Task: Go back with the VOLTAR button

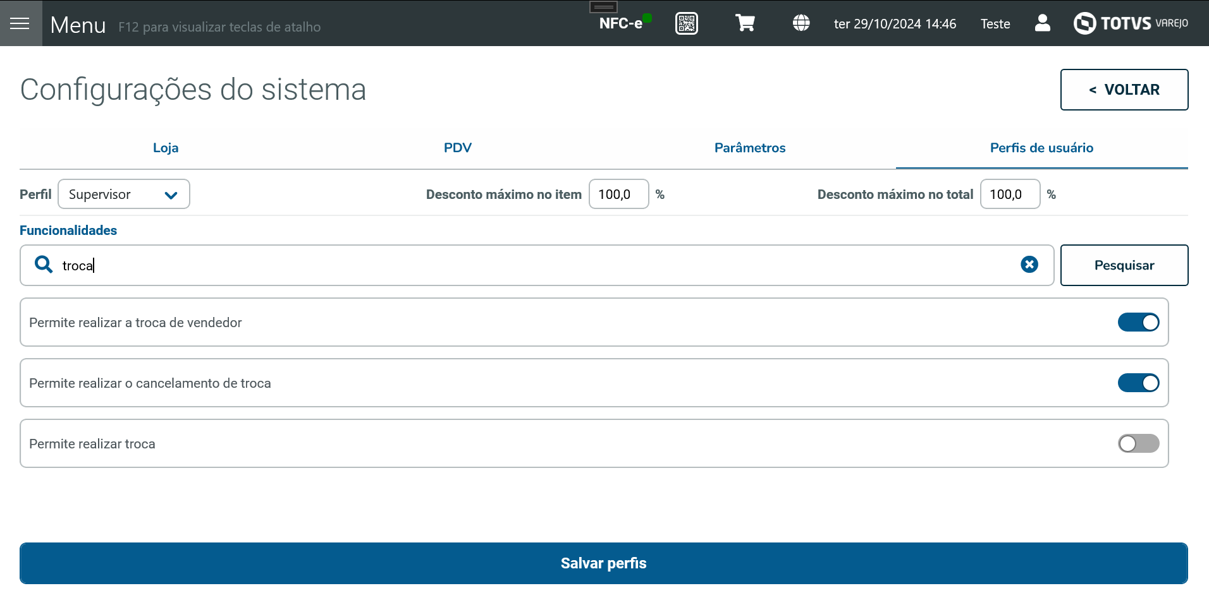Action: pyautogui.click(x=1124, y=90)
